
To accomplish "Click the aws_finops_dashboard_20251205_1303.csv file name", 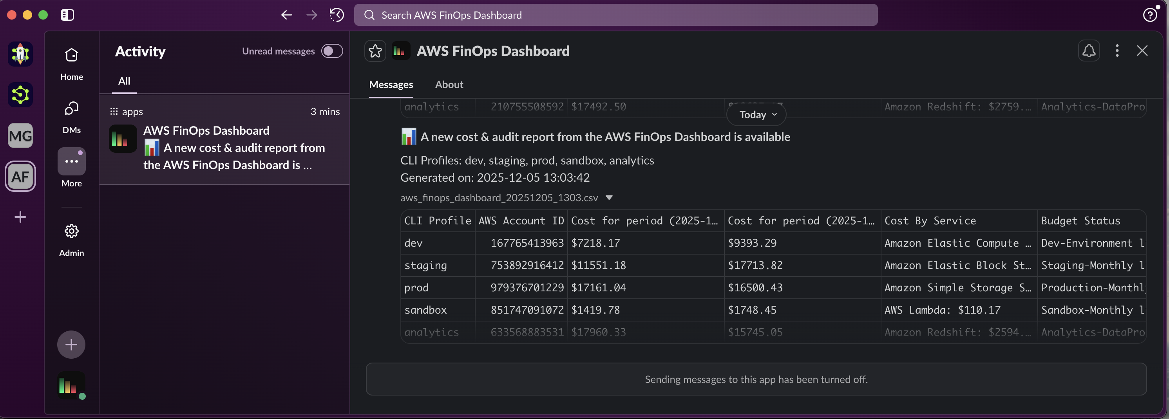I will click(x=499, y=198).
